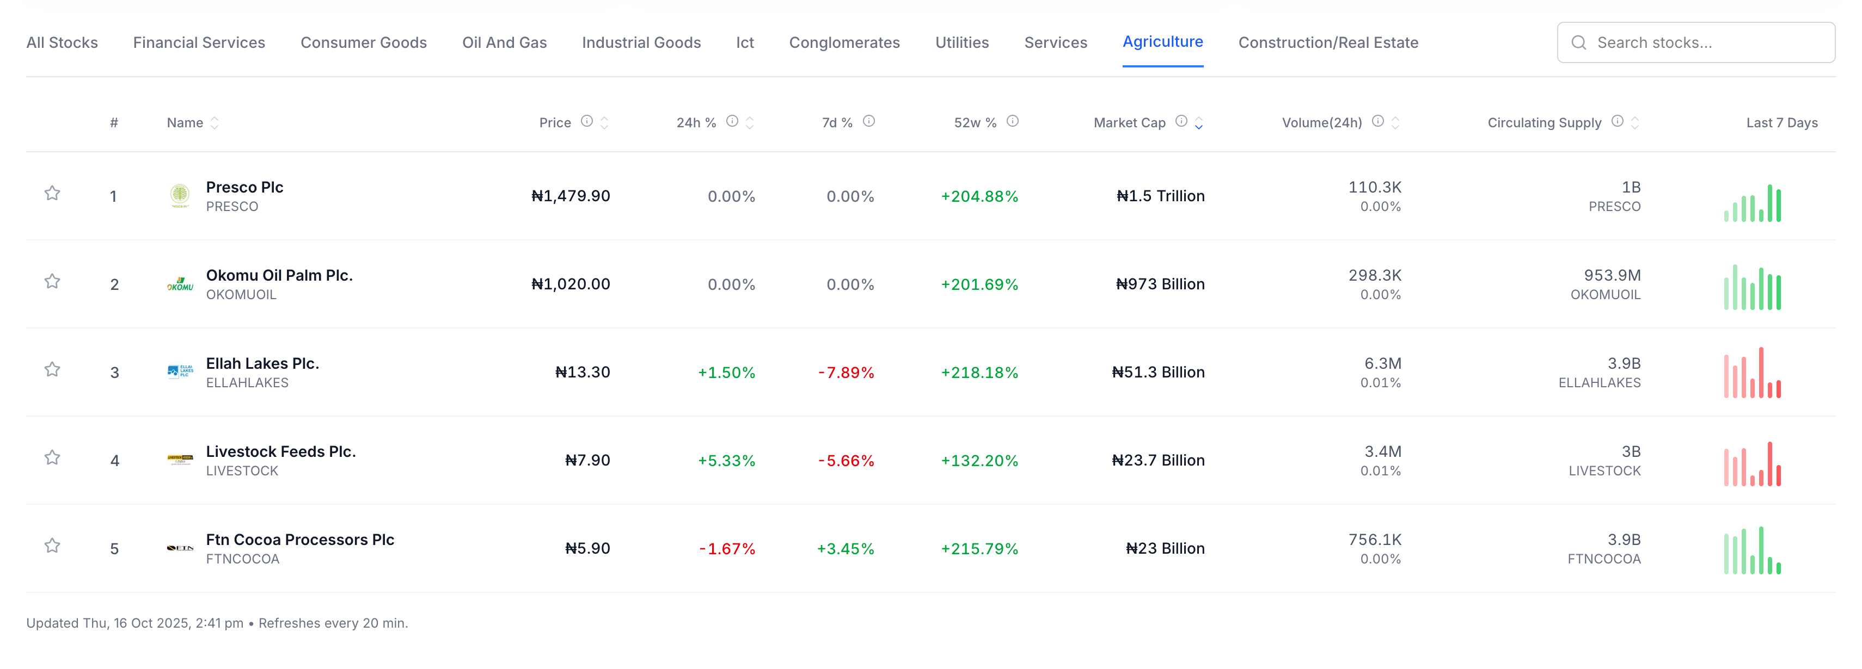1862x669 pixels.
Task: Open Livestock Feeds Plc. stock link
Action: [280, 451]
